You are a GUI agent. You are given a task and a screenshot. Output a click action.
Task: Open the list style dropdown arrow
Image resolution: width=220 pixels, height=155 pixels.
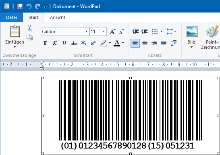[161, 31]
